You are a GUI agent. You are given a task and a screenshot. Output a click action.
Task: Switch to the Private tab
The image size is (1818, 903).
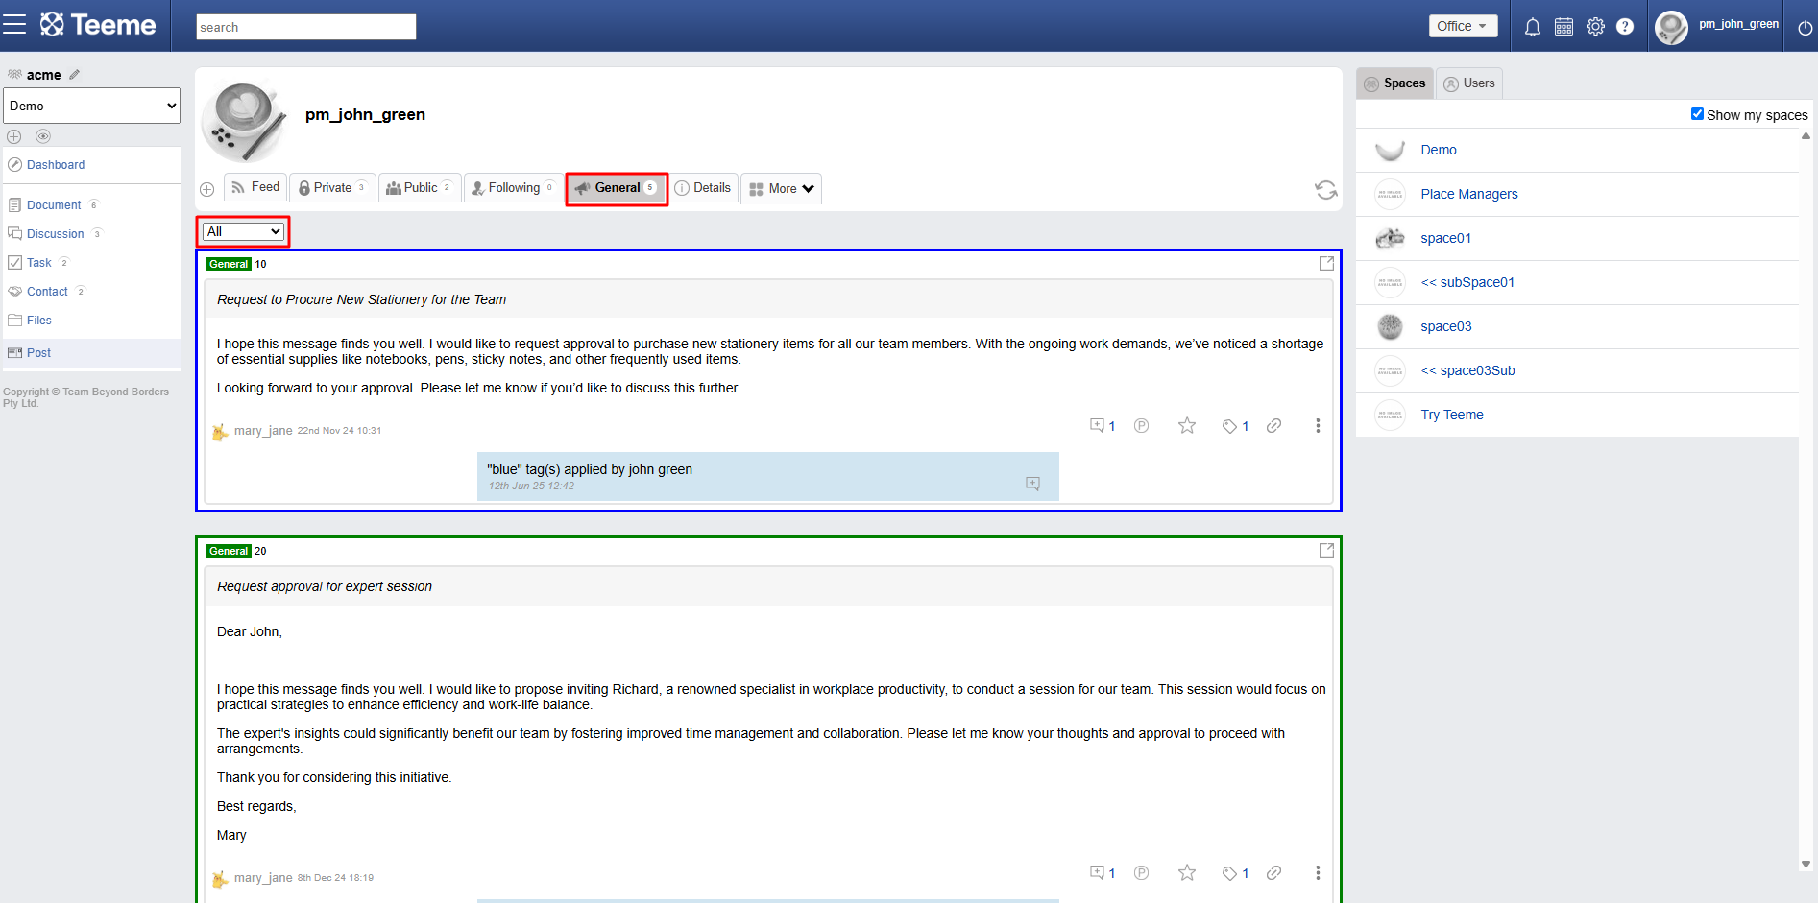(x=332, y=188)
